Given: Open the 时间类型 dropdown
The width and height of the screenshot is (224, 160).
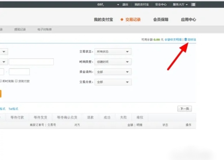Looking at the screenshot, I should (113, 62).
